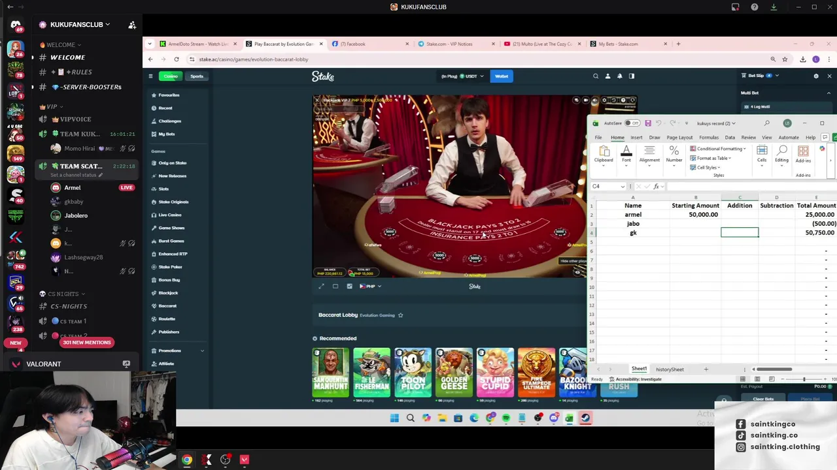Click the Stake user profile icon
Image resolution: width=837 pixels, height=470 pixels.
[607, 76]
